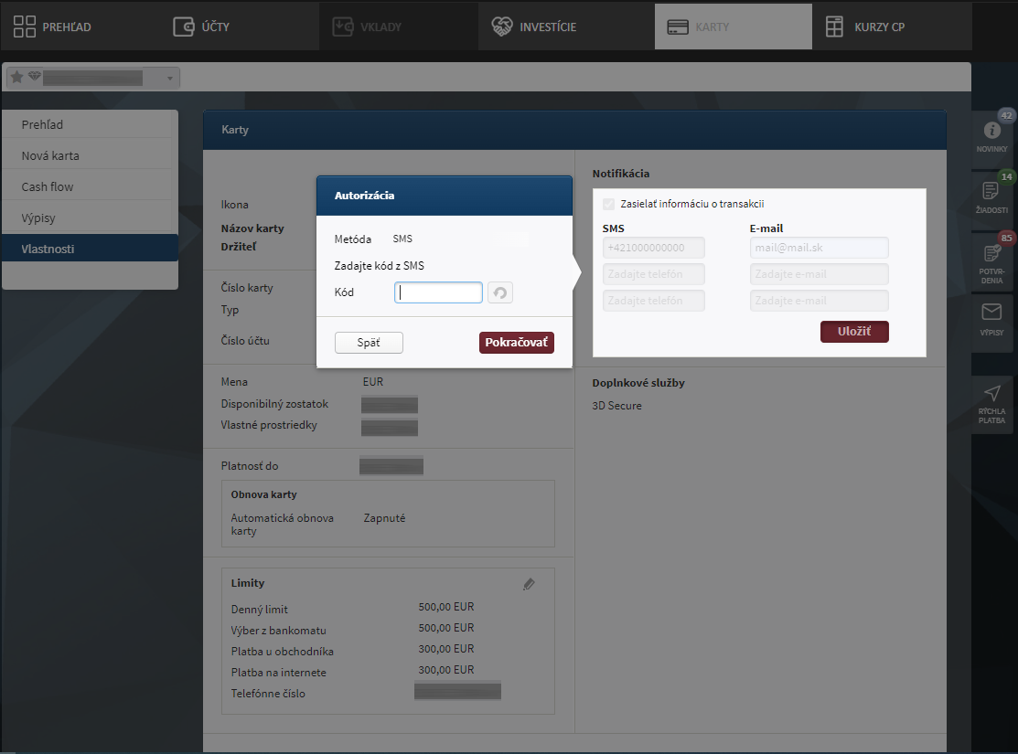This screenshot has width=1018, height=754.
Task: Click the Výpisy envelope icon
Action: (991, 313)
